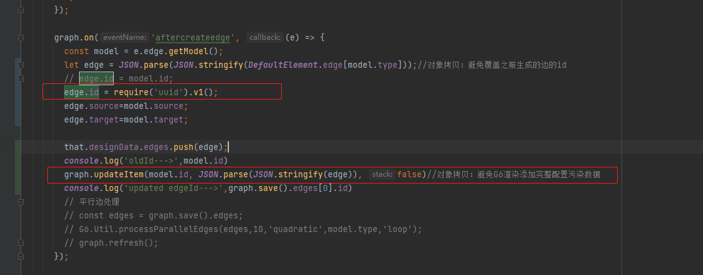Click fold end marker beside the bottom }); line
This screenshot has width=703, height=275.
(21, 256)
